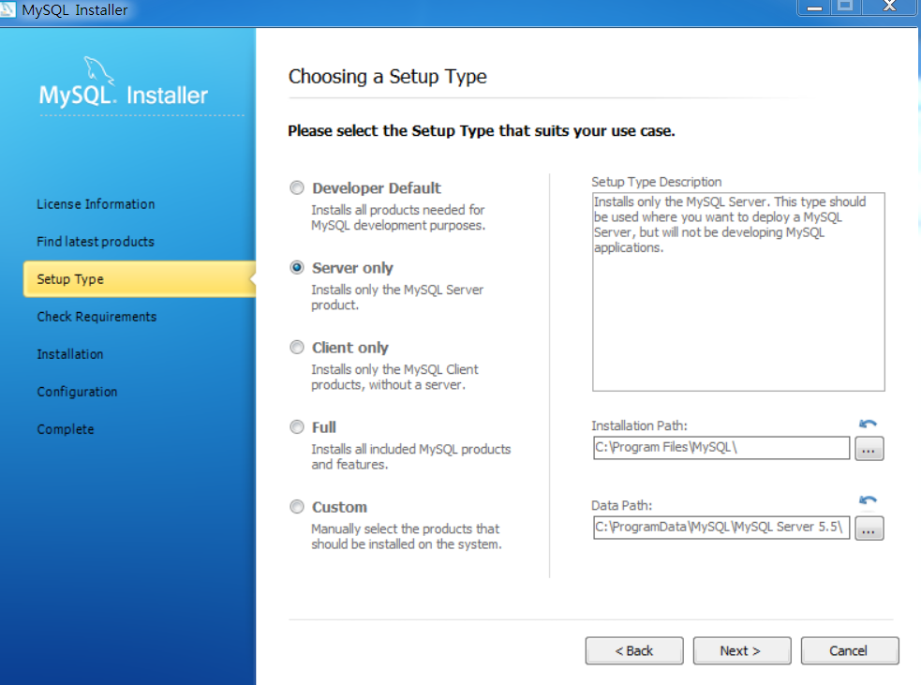Open the Configuration sidebar step
The height and width of the screenshot is (685, 921).
(x=77, y=392)
